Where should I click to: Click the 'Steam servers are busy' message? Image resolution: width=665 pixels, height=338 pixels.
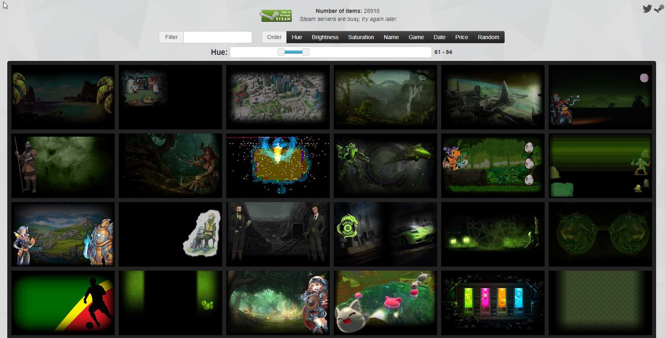tap(348, 19)
